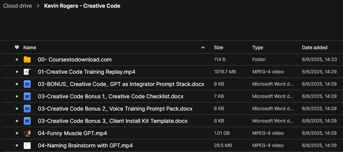
Task: Click the breadcrumb chevron separator
Action: pos(38,6)
